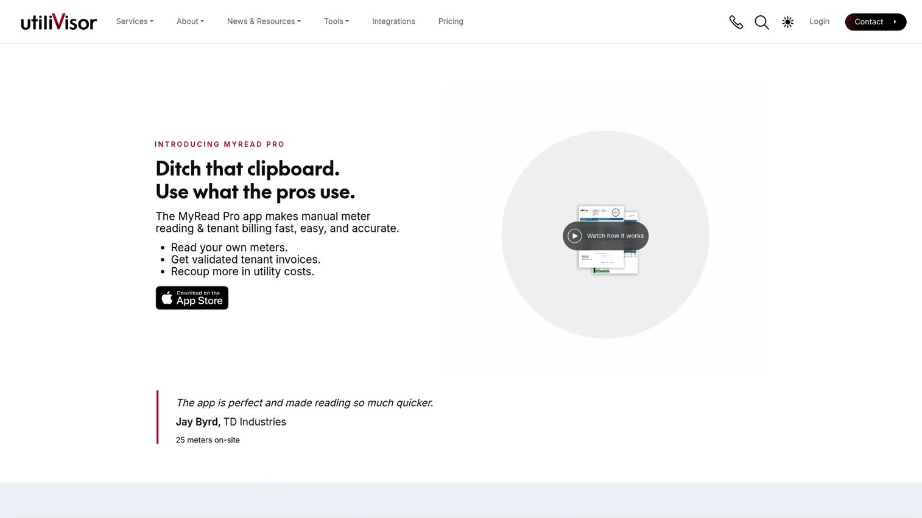Expand the Services dropdown menu
Image resolution: width=922 pixels, height=518 pixels.
click(x=135, y=21)
